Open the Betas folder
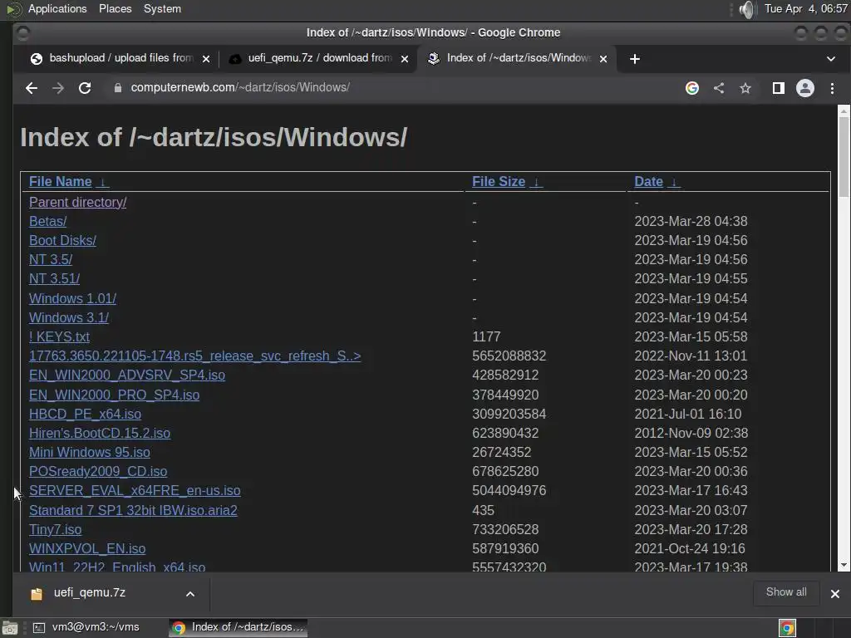The image size is (851, 638). 47,221
